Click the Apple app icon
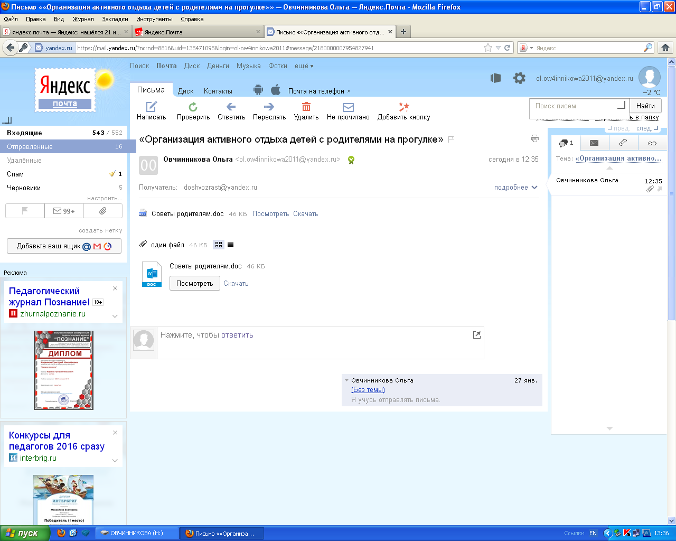The height and width of the screenshot is (541, 676). [x=276, y=90]
